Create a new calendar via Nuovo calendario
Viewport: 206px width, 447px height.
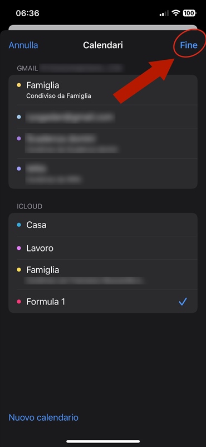coord(43,417)
